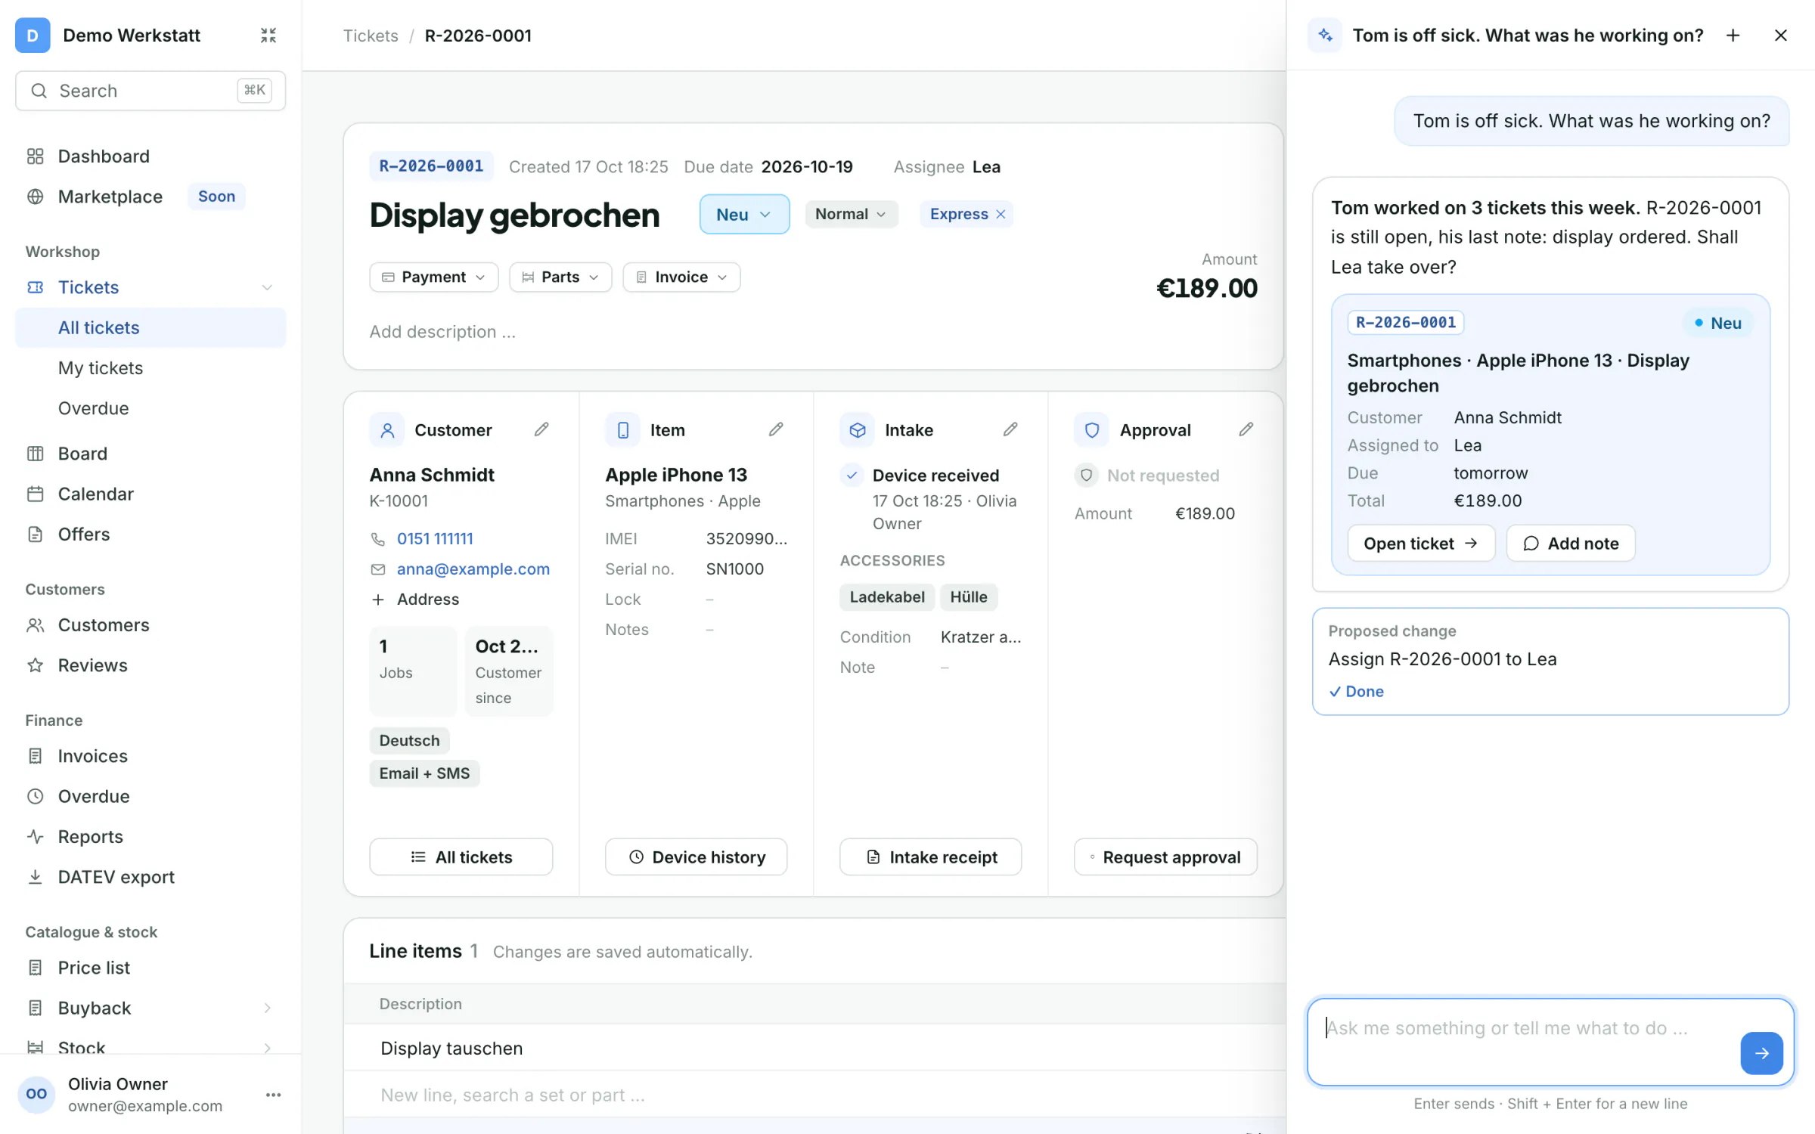
Task: Click the assistant message input box
Action: point(1550,1042)
